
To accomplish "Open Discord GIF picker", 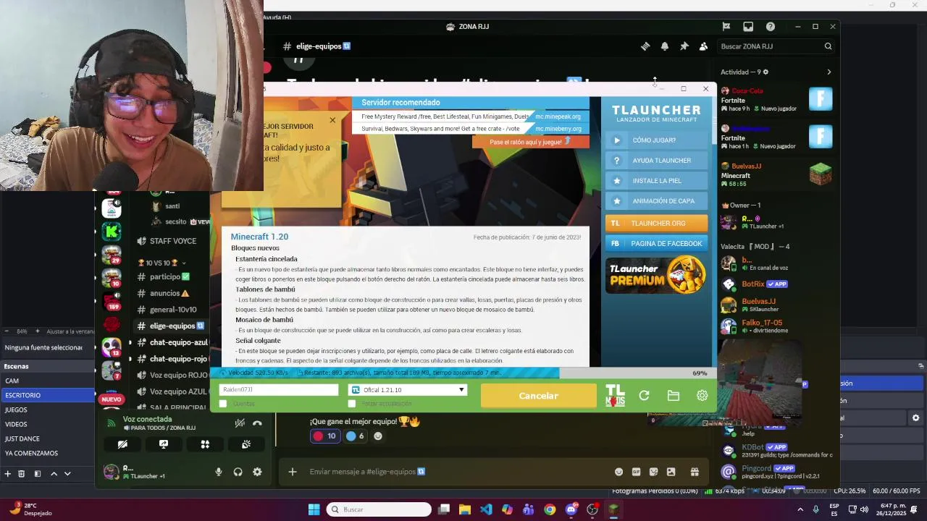I will coord(636,472).
